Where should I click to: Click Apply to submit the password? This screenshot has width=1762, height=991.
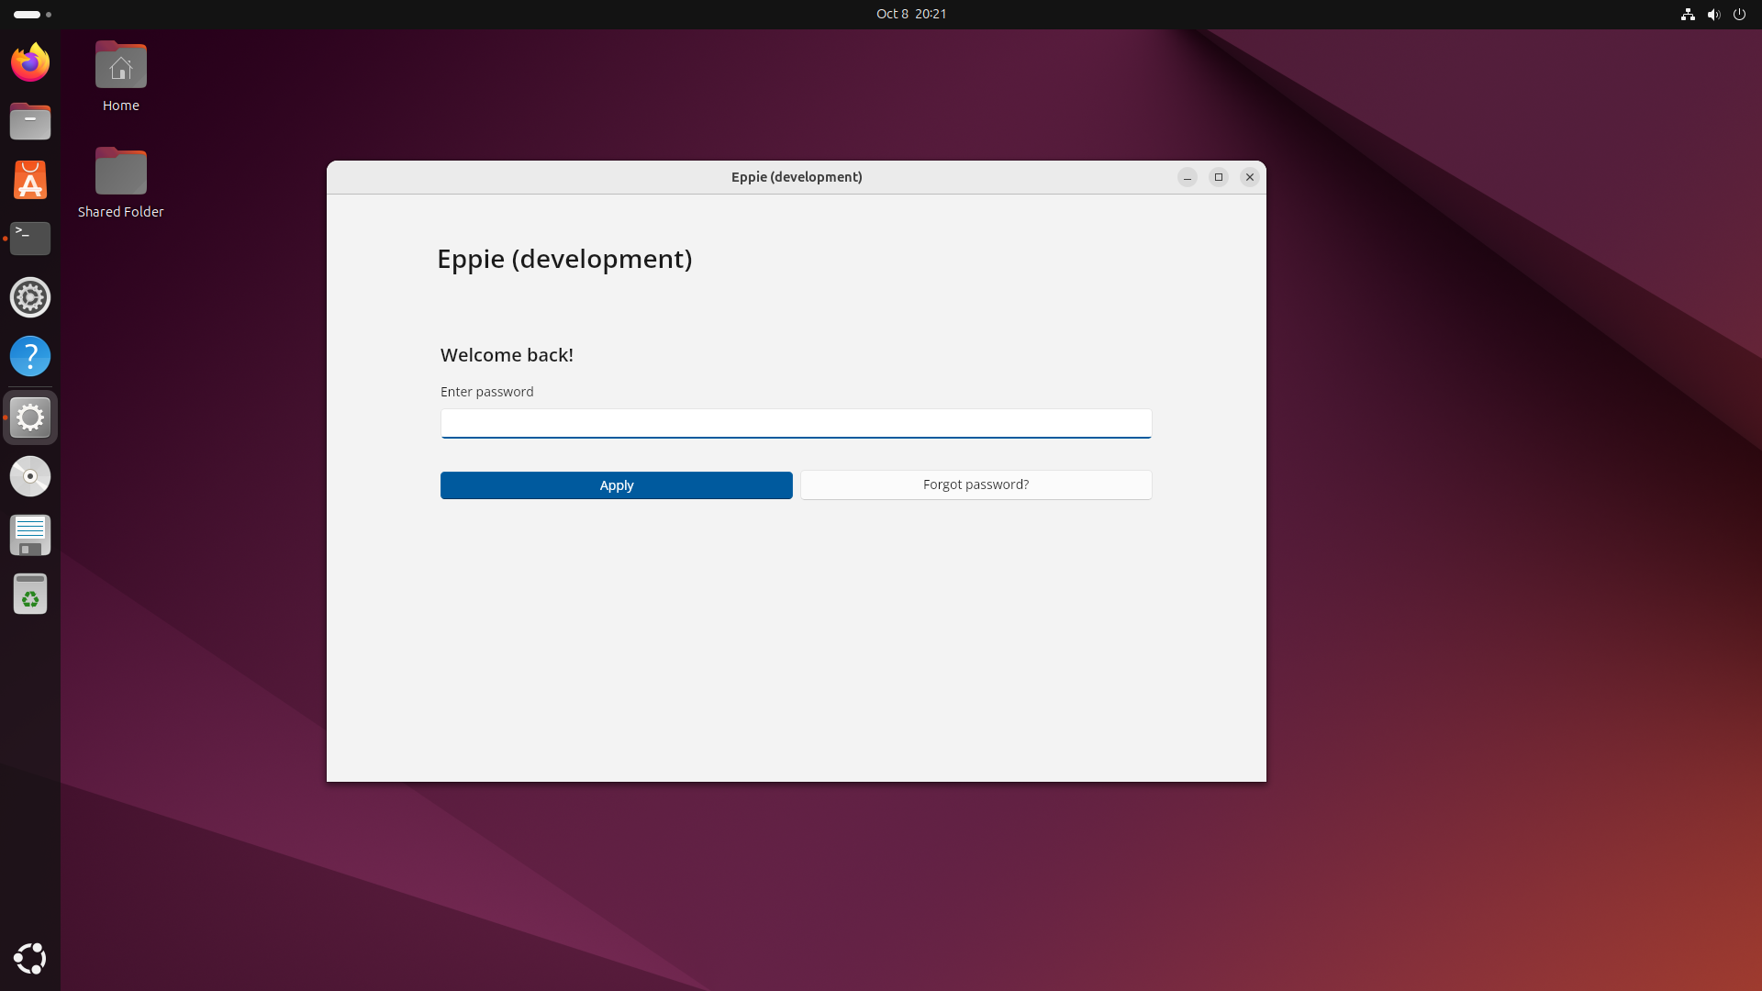616,485
